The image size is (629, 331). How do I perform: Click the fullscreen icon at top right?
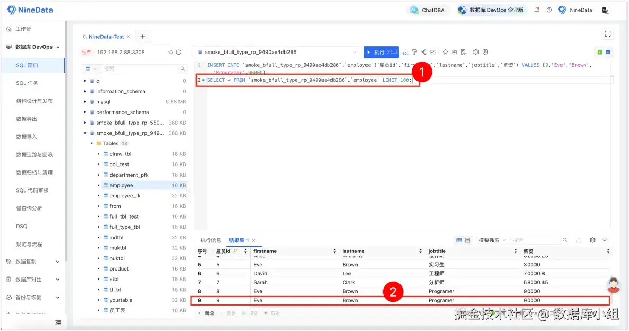pyautogui.click(x=607, y=33)
